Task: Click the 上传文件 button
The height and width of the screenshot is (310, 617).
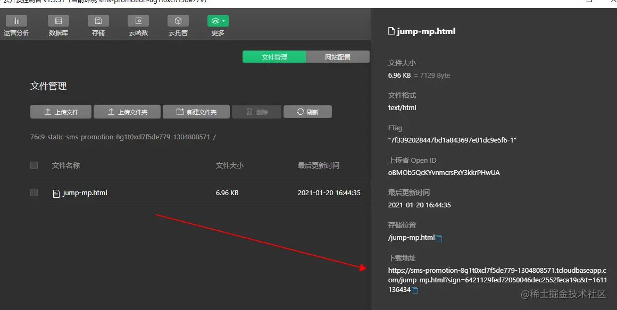Action: [x=61, y=112]
